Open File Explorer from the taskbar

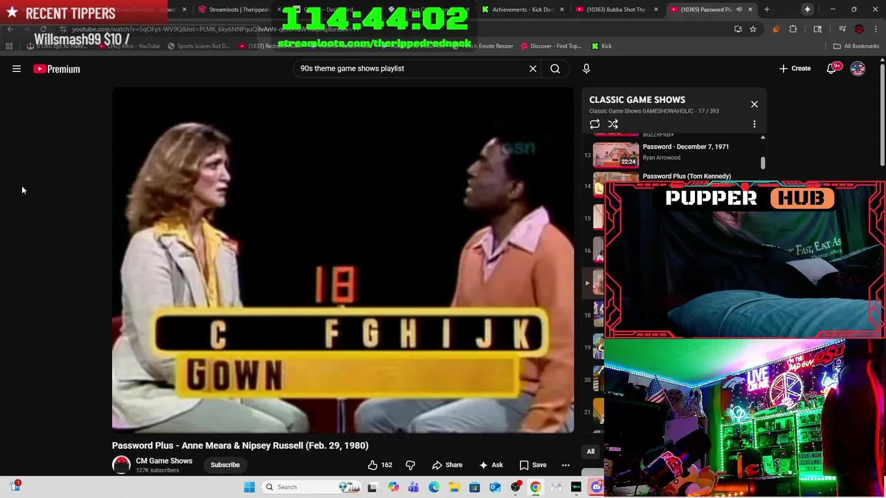pos(454,487)
